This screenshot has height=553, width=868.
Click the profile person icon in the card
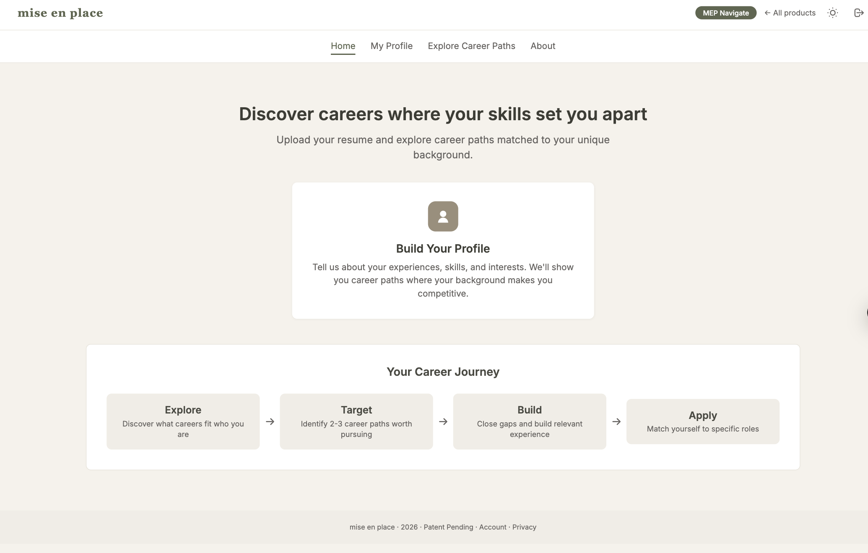coord(443,216)
